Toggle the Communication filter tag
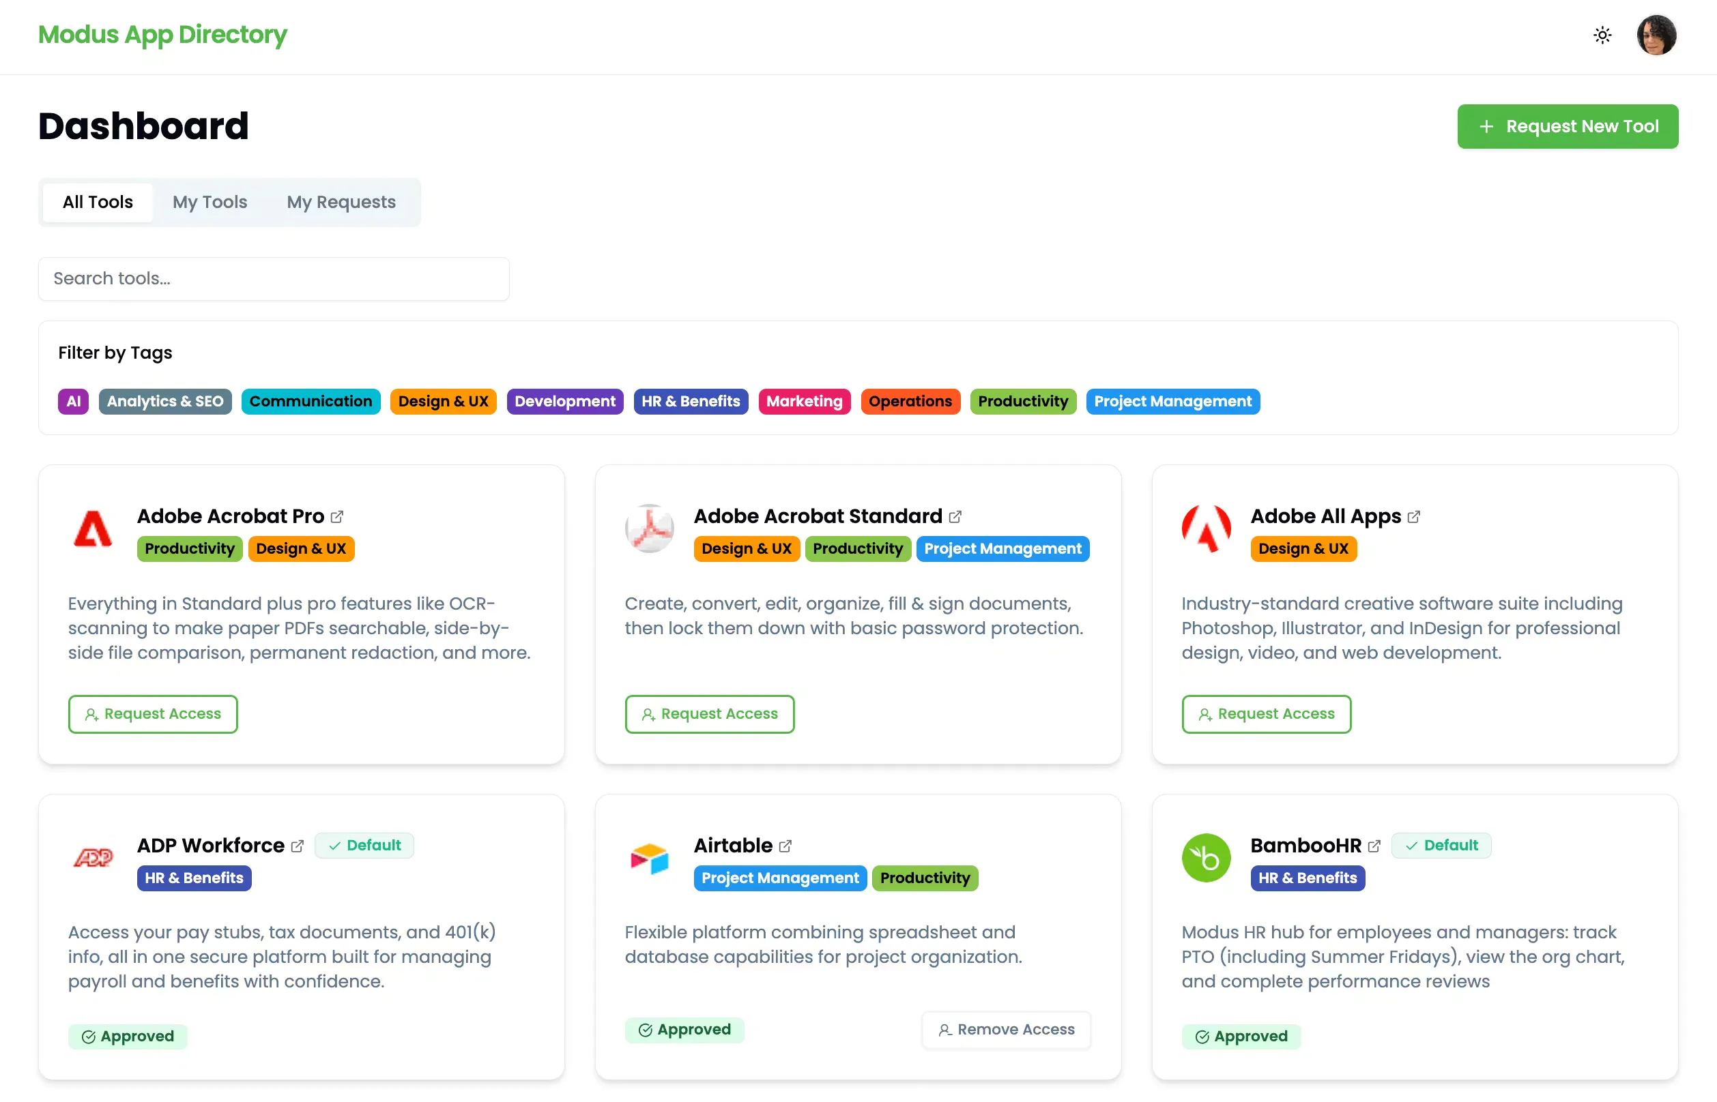The height and width of the screenshot is (1102, 1717). [311, 402]
